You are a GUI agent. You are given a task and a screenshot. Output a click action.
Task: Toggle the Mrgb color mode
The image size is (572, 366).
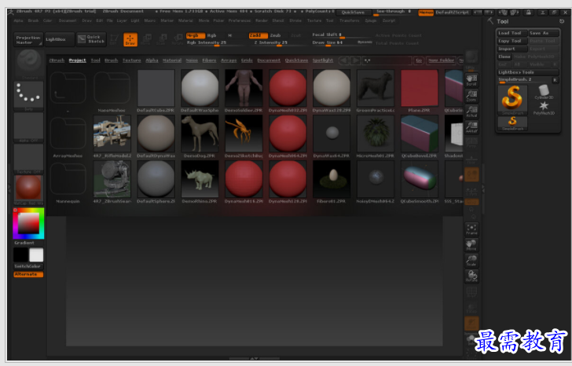click(192, 35)
